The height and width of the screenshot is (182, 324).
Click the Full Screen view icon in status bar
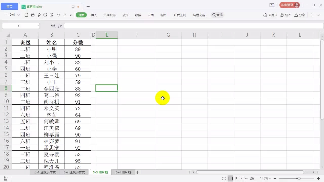click(x=224, y=179)
